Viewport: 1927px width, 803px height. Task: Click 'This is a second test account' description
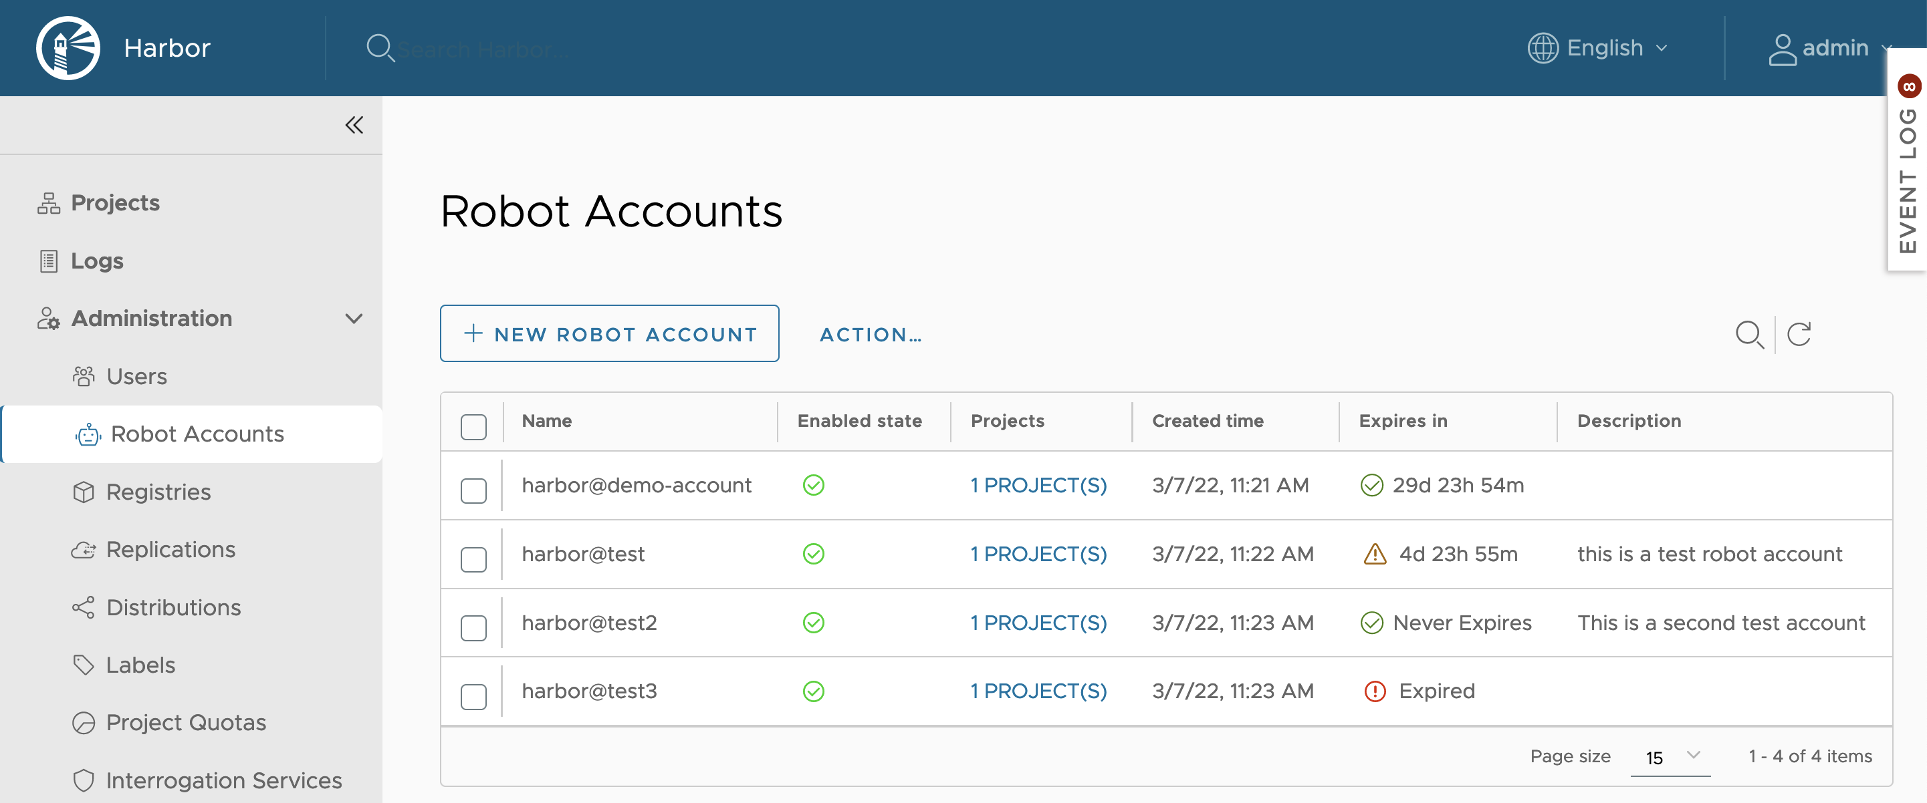[1721, 623]
